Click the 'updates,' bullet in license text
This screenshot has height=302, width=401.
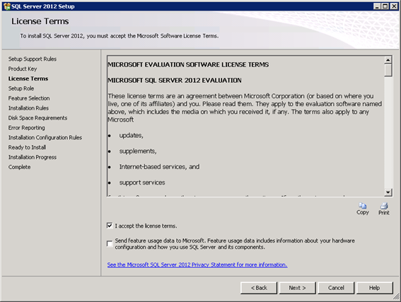131,136
